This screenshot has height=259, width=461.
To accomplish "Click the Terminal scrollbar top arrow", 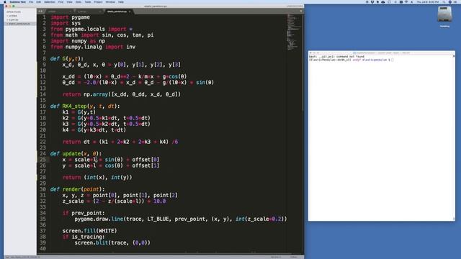I will pos(454,56).
